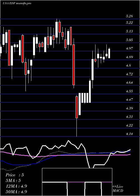Screen dimensions: 140x196
Task: Click the 5.28 price level label
Action: pos(129,16)
